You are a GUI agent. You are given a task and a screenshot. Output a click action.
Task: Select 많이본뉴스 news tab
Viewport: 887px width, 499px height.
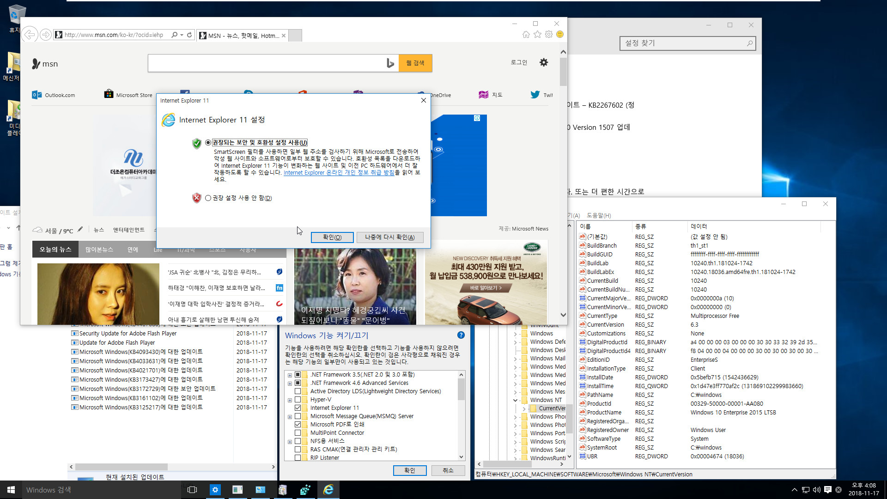point(99,249)
